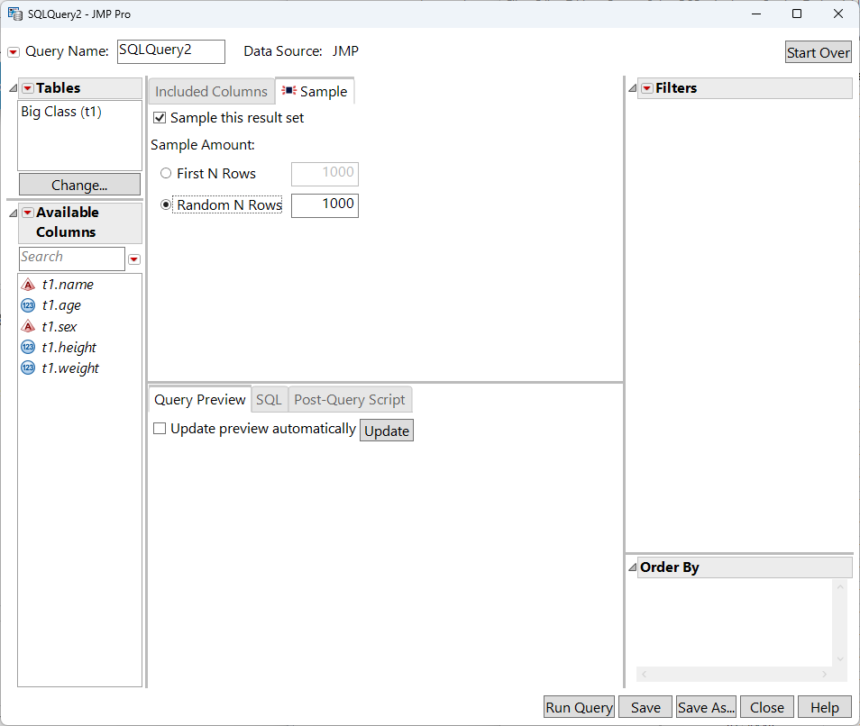
Task: Select the First N Rows radio button
Action: coord(165,174)
